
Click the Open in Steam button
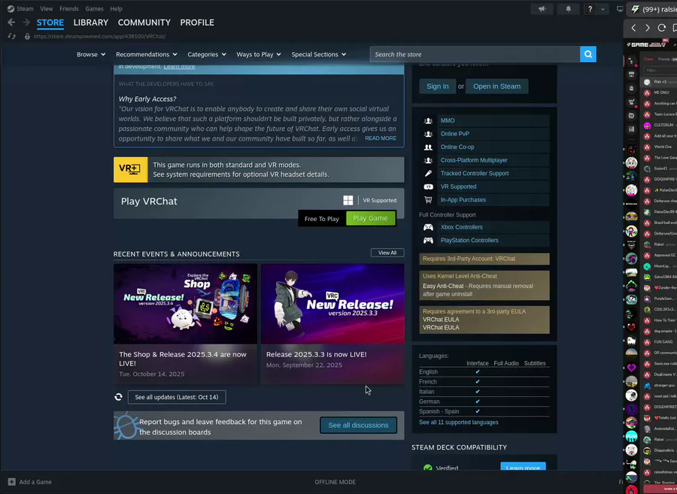pyautogui.click(x=497, y=86)
